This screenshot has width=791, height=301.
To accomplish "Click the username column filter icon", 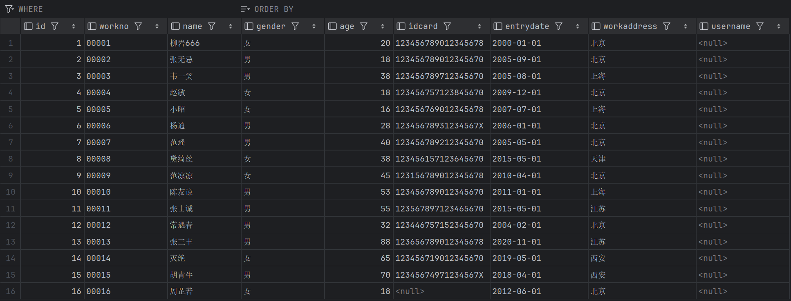I will click(x=760, y=26).
